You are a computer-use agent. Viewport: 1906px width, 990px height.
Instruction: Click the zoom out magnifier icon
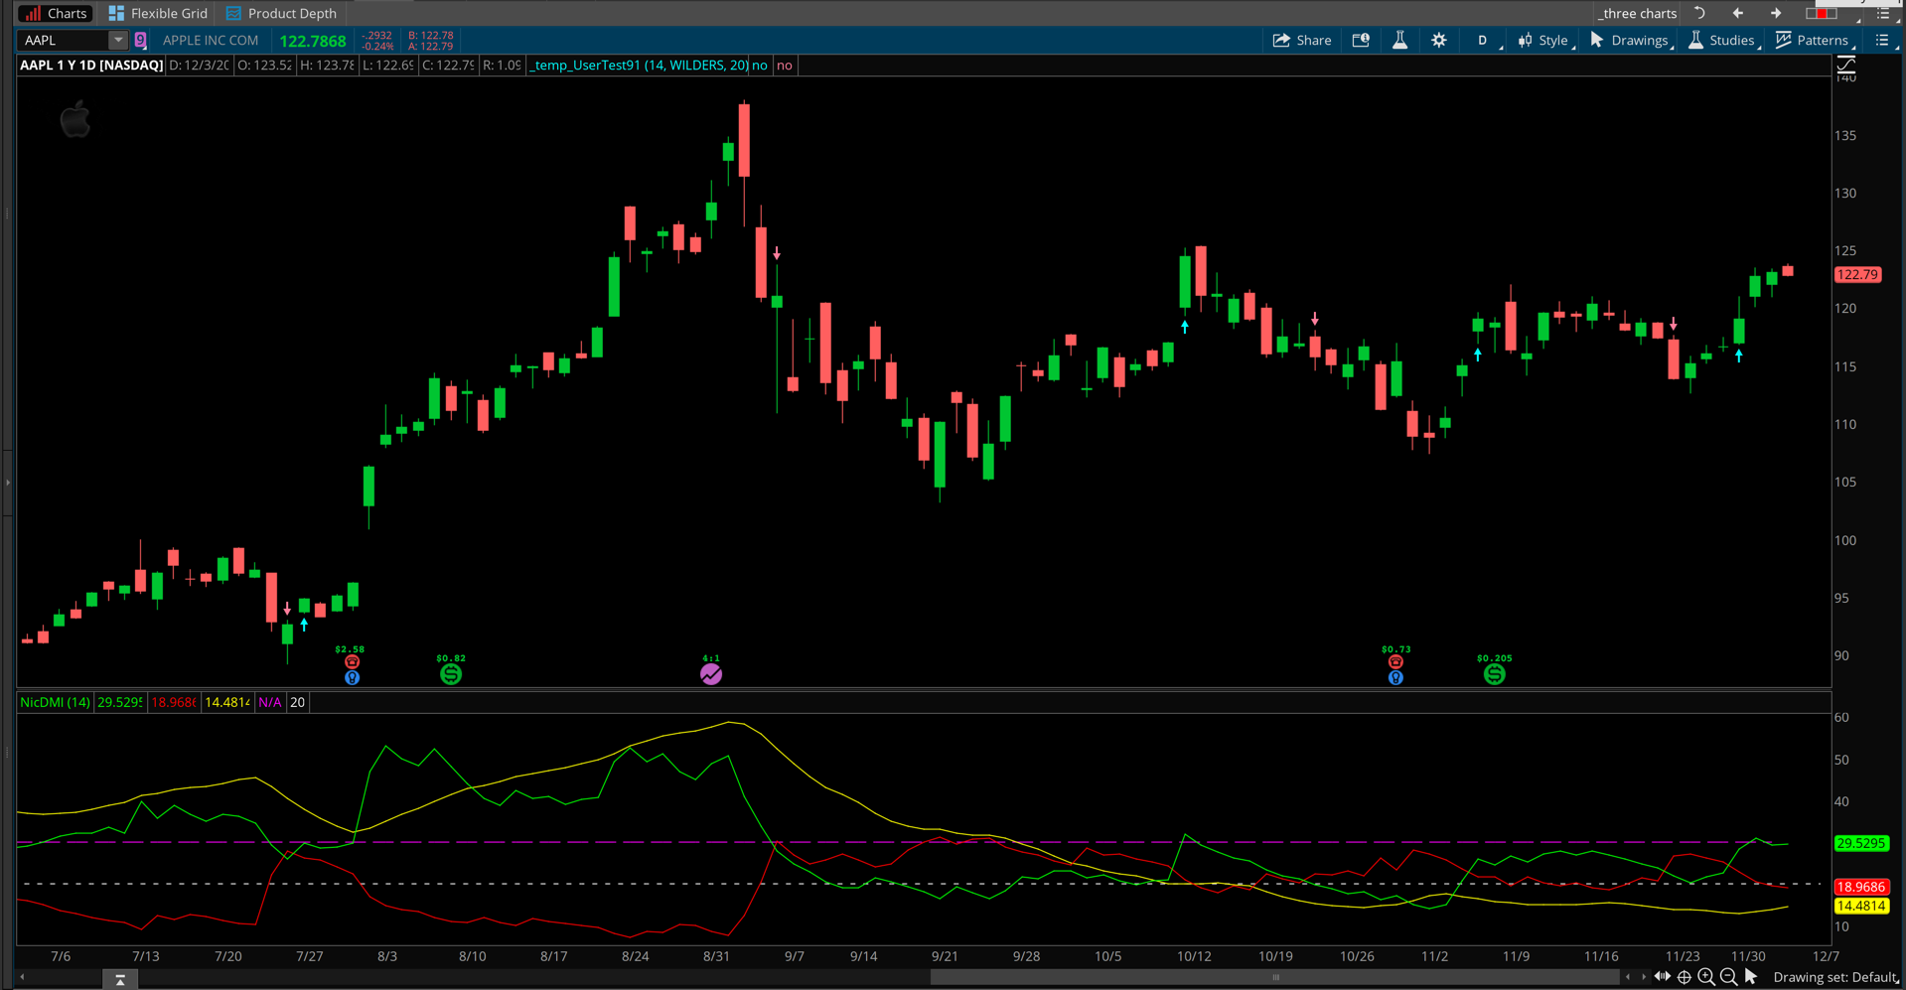[x=1729, y=977]
